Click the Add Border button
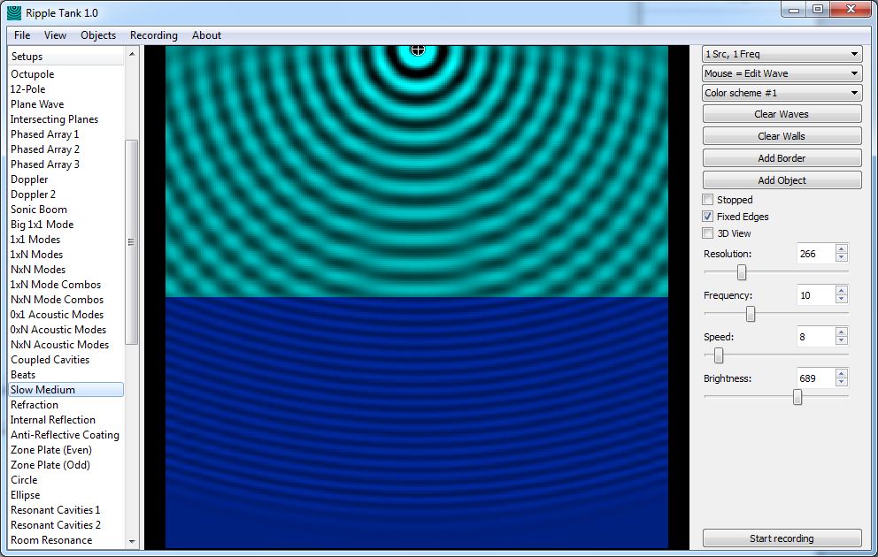This screenshot has width=878, height=557. 782,158
